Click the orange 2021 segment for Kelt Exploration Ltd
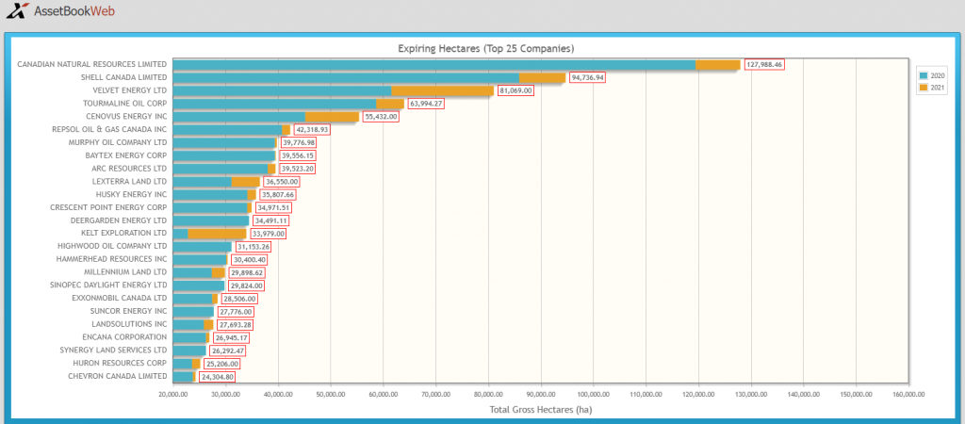Screen dimensions: 965x424 tap(217, 234)
